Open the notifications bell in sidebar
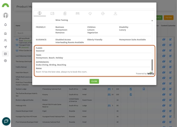The image size is (177, 127). tap(5, 25)
